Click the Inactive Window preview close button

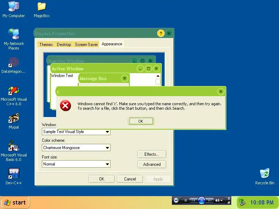tap(150, 61)
